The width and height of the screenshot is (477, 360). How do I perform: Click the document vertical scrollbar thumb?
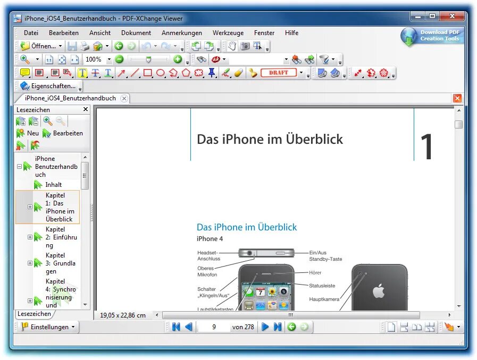click(x=459, y=124)
